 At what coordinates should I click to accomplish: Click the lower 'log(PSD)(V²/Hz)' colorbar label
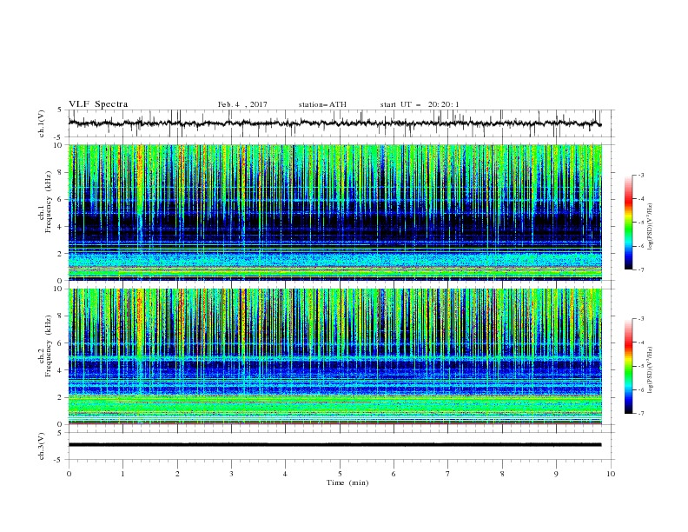(x=650, y=370)
